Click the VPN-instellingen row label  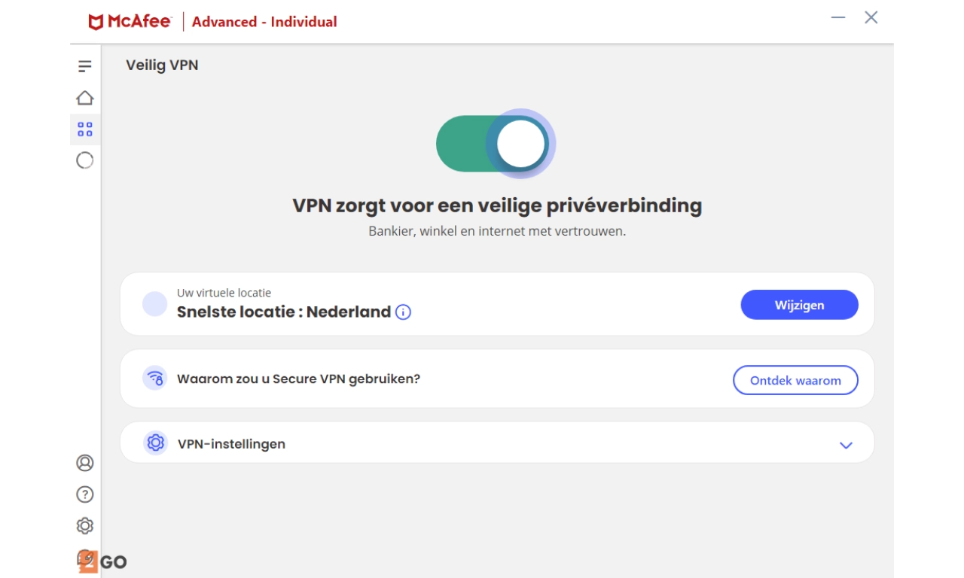(231, 444)
